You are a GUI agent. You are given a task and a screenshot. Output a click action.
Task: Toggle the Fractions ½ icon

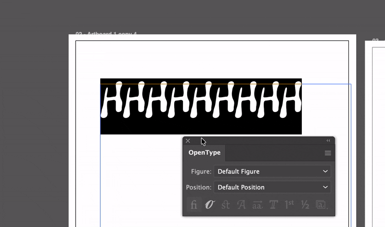click(305, 204)
